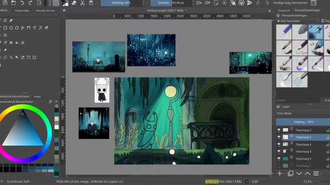
Task: Move the layer down
Action: (x=299, y=174)
